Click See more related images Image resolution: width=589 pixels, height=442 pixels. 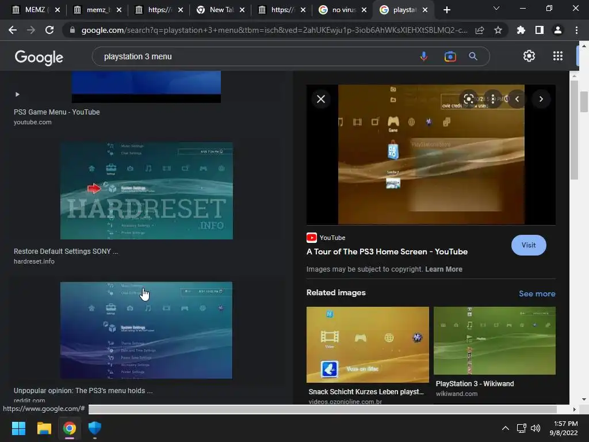point(537,294)
